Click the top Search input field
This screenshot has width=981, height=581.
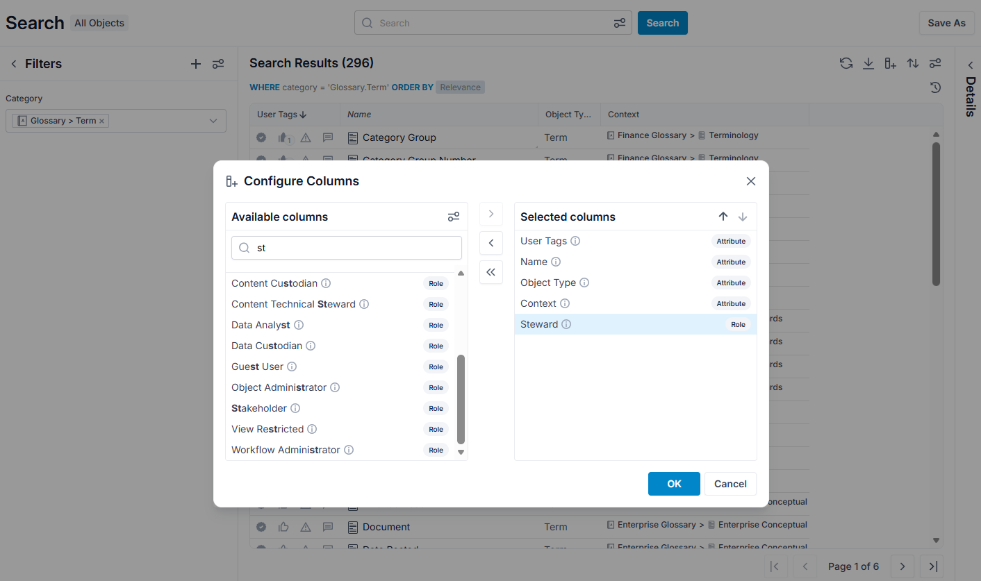click(493, 23)
